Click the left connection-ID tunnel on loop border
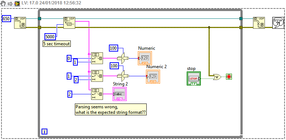 coord(39,18)
